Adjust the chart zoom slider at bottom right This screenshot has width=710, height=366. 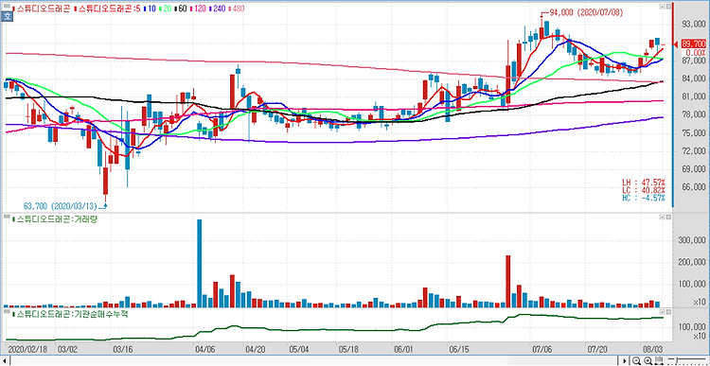(686, 360)
